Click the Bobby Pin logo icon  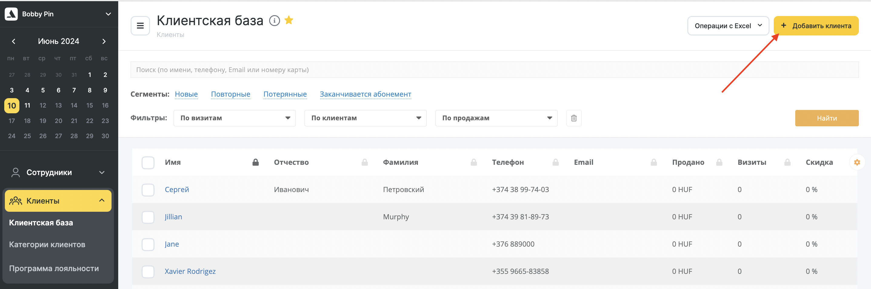pos(11,14)
